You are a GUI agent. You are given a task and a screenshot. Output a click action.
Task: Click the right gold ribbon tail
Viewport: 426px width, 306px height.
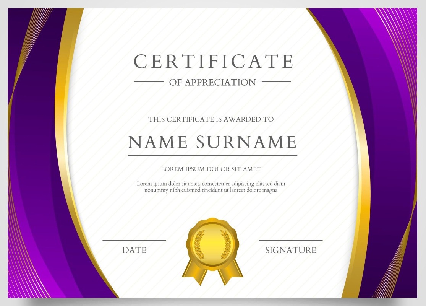tap(230, 274)
